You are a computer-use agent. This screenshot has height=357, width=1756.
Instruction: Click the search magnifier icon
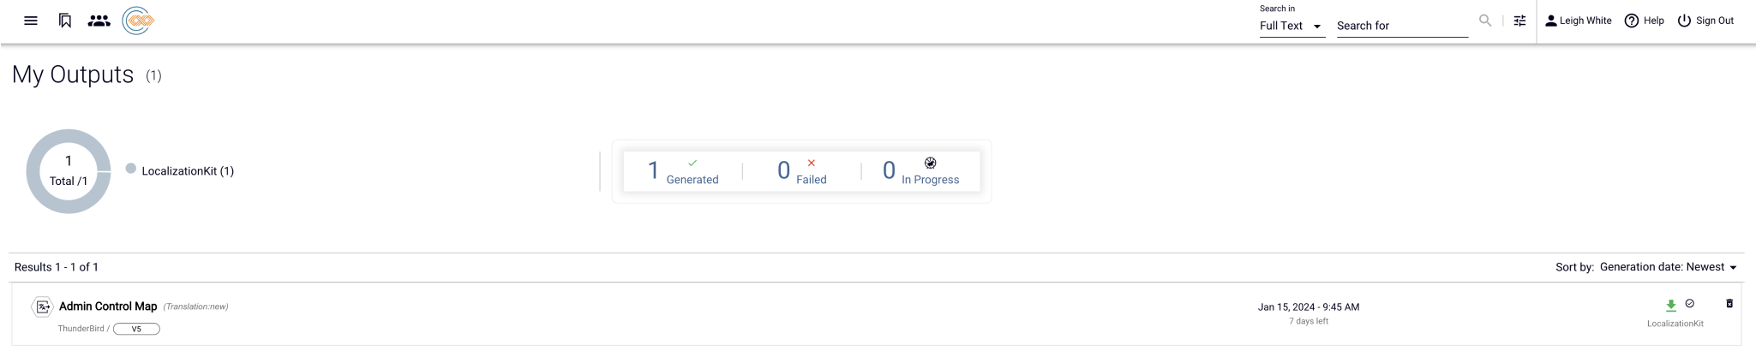[1485, 21]
